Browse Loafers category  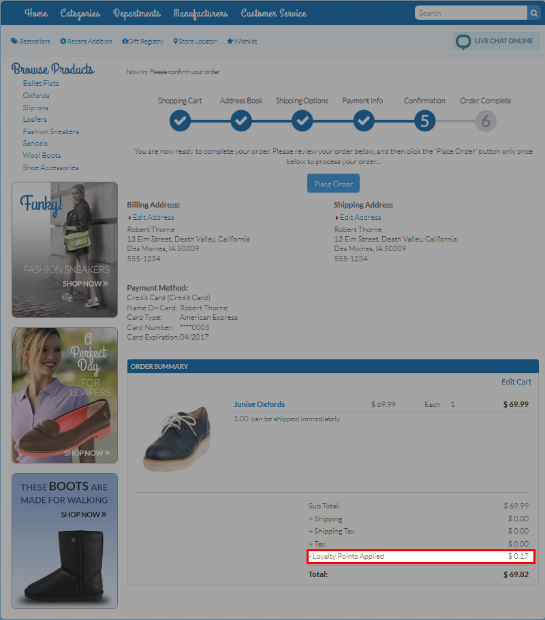tap(35, 119)
